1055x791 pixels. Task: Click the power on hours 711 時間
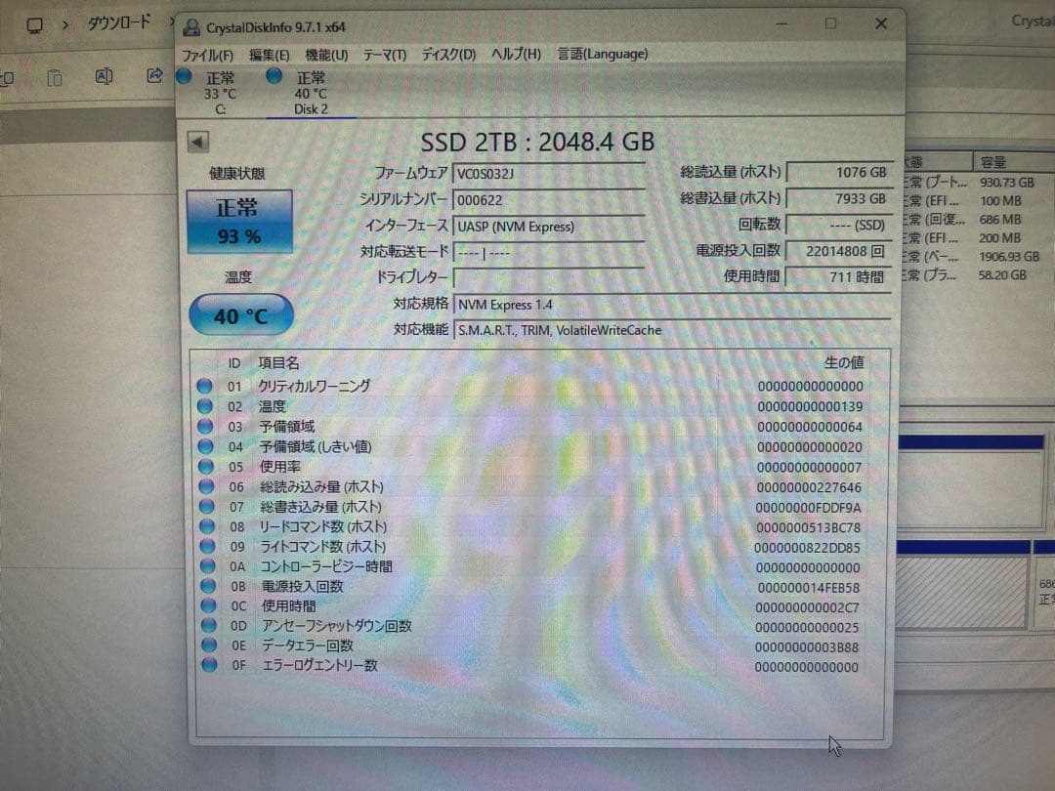(x=839, y=276)
